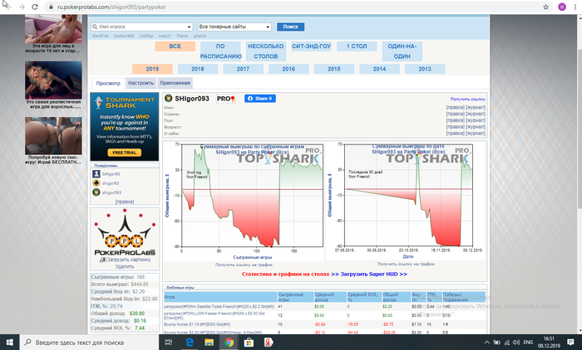The width and height of the screenshot is (582, 350).
Task: Click 'Загрузить Super HUD' link
Action: pos(373,274)
